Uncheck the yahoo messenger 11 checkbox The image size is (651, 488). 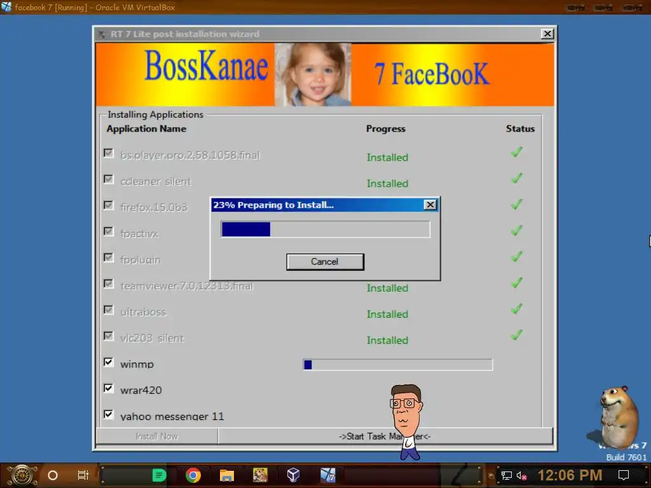108,414
